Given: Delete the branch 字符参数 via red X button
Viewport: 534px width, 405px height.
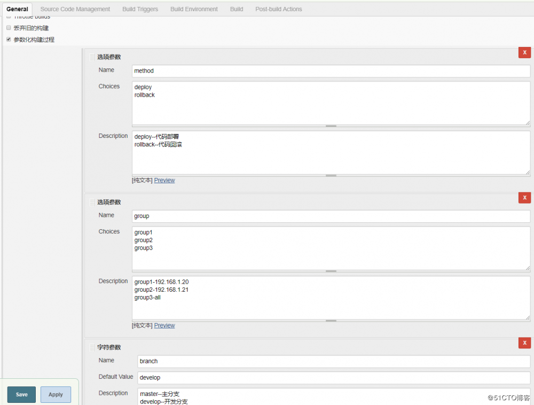Looking at the screenshot, I should coord(524,342).
